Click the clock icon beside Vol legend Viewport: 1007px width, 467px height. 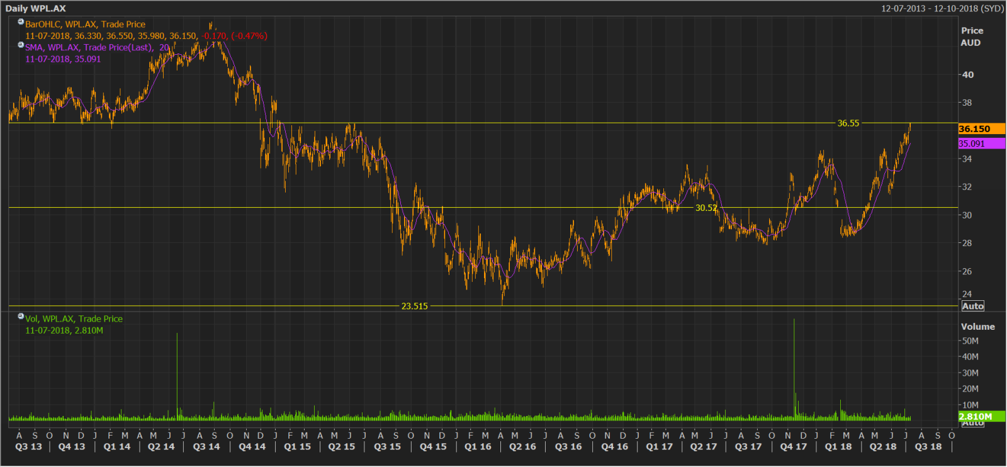tap(21, 317)
